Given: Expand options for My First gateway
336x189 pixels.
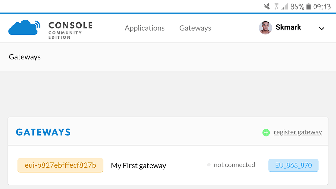Looking at the screenshot, I should click(x=138, y=165).
